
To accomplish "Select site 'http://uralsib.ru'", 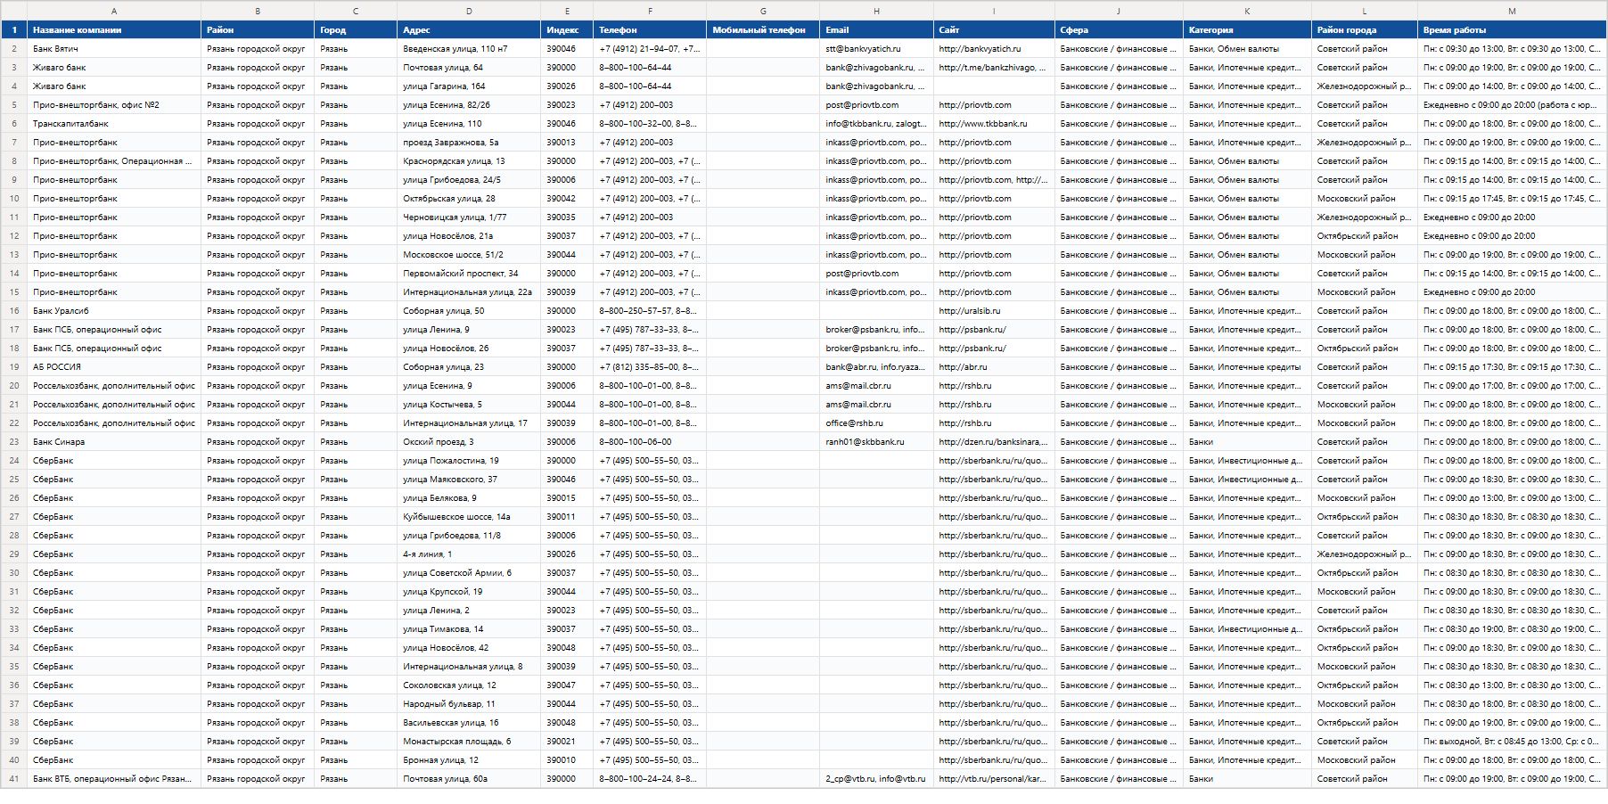I will pos(994,310).
